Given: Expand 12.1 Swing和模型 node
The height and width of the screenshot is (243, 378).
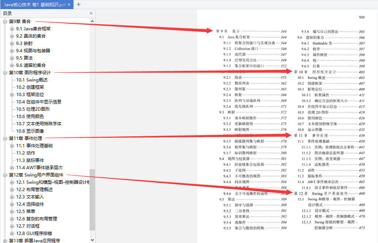Looking at the screenshot, I should click(12, 182).
